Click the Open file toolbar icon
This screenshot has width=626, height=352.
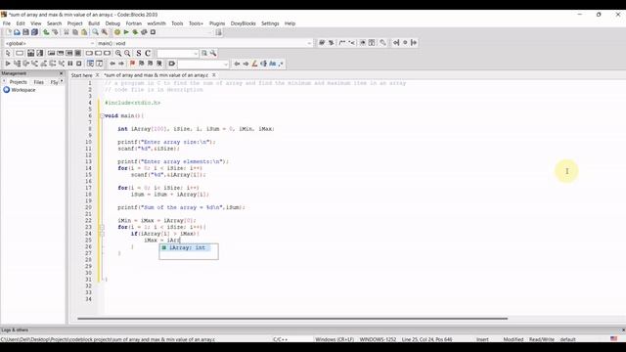(x=17, y=32)
